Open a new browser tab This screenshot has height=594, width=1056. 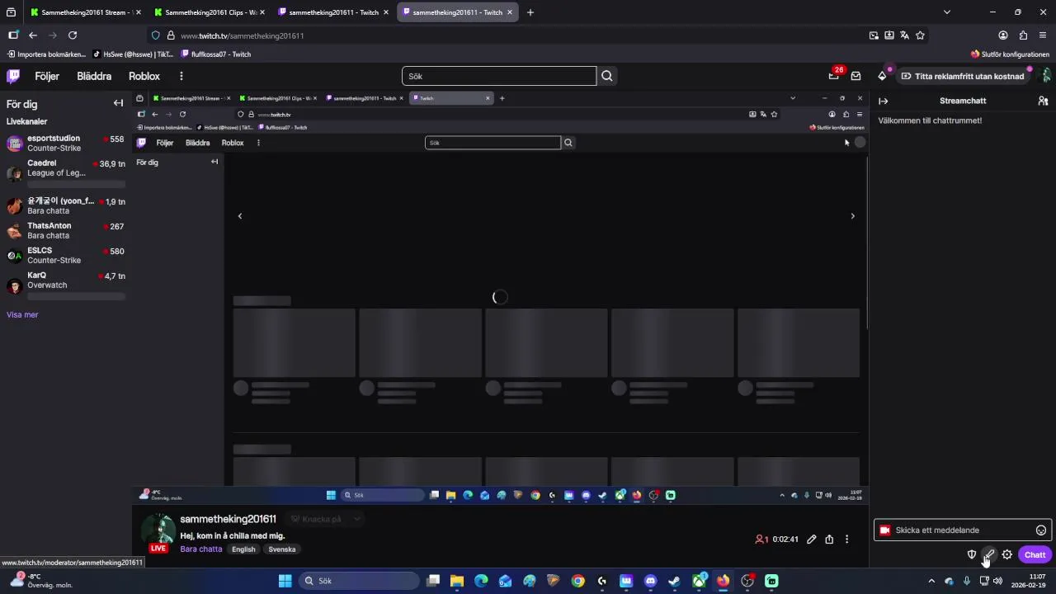click(x=530, y=12)
